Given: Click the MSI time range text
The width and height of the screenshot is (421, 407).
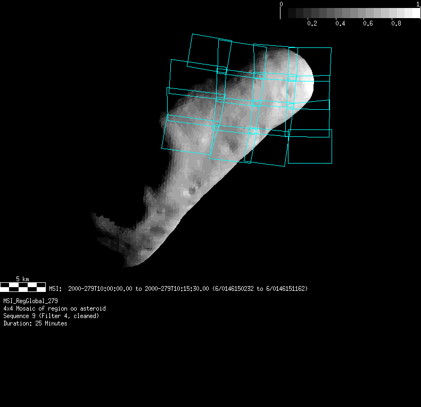Looking at the screenshot, I should (x=178, y=289).
